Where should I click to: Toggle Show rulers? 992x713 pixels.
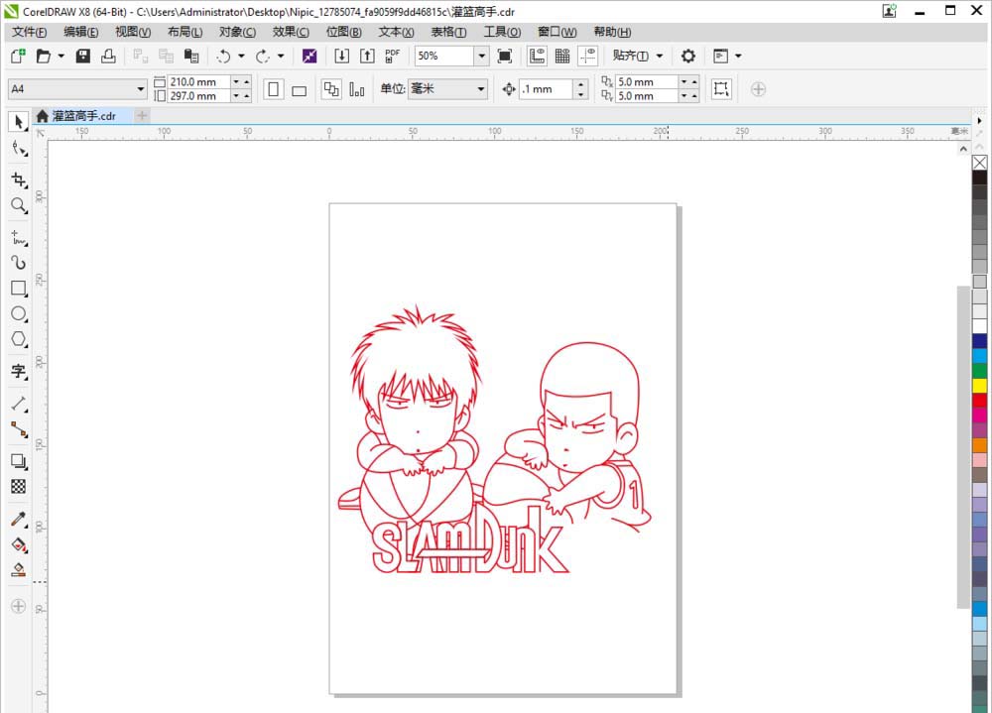[537, 57]
